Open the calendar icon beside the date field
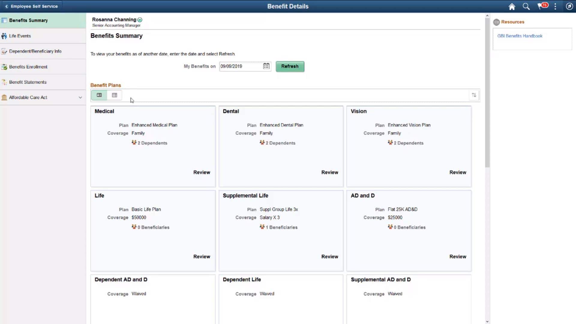The height and width of the screenshot is (324, 576). [266, 66]
